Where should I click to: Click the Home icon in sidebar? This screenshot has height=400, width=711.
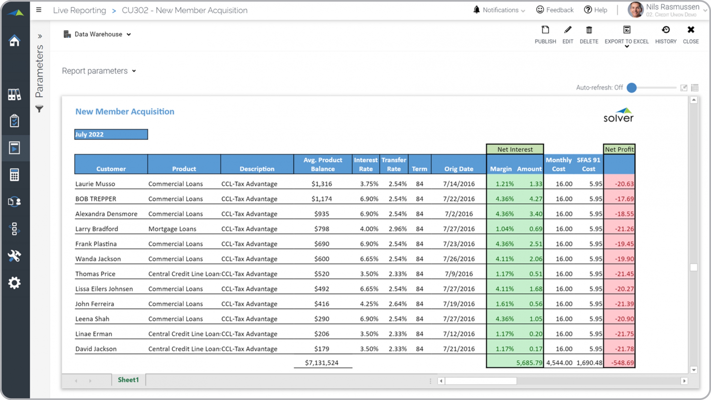coord(14,41)
